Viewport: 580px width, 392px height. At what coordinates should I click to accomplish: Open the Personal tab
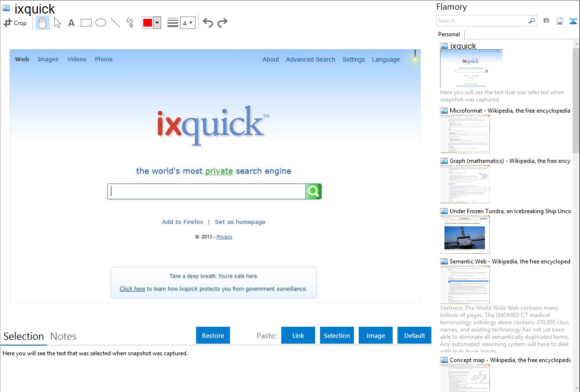[449, 34]
